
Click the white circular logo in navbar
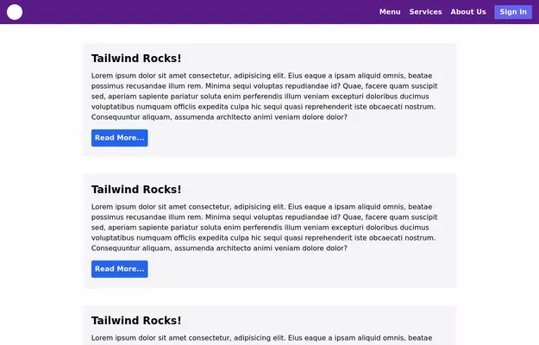(15, 12)
